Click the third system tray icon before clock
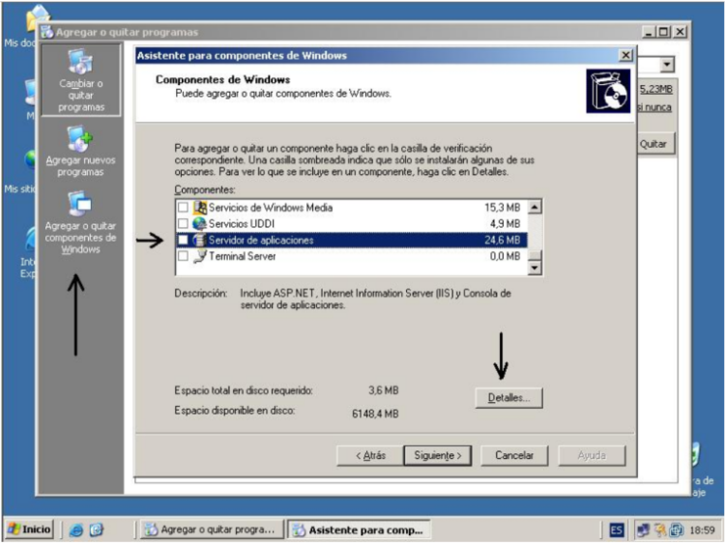This screenshot has width=725, height=544. point(676,530)
